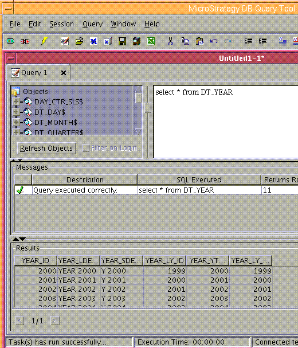Click the DT_MONTH$ table icon
298x348 pixels.
pos(28,122)
